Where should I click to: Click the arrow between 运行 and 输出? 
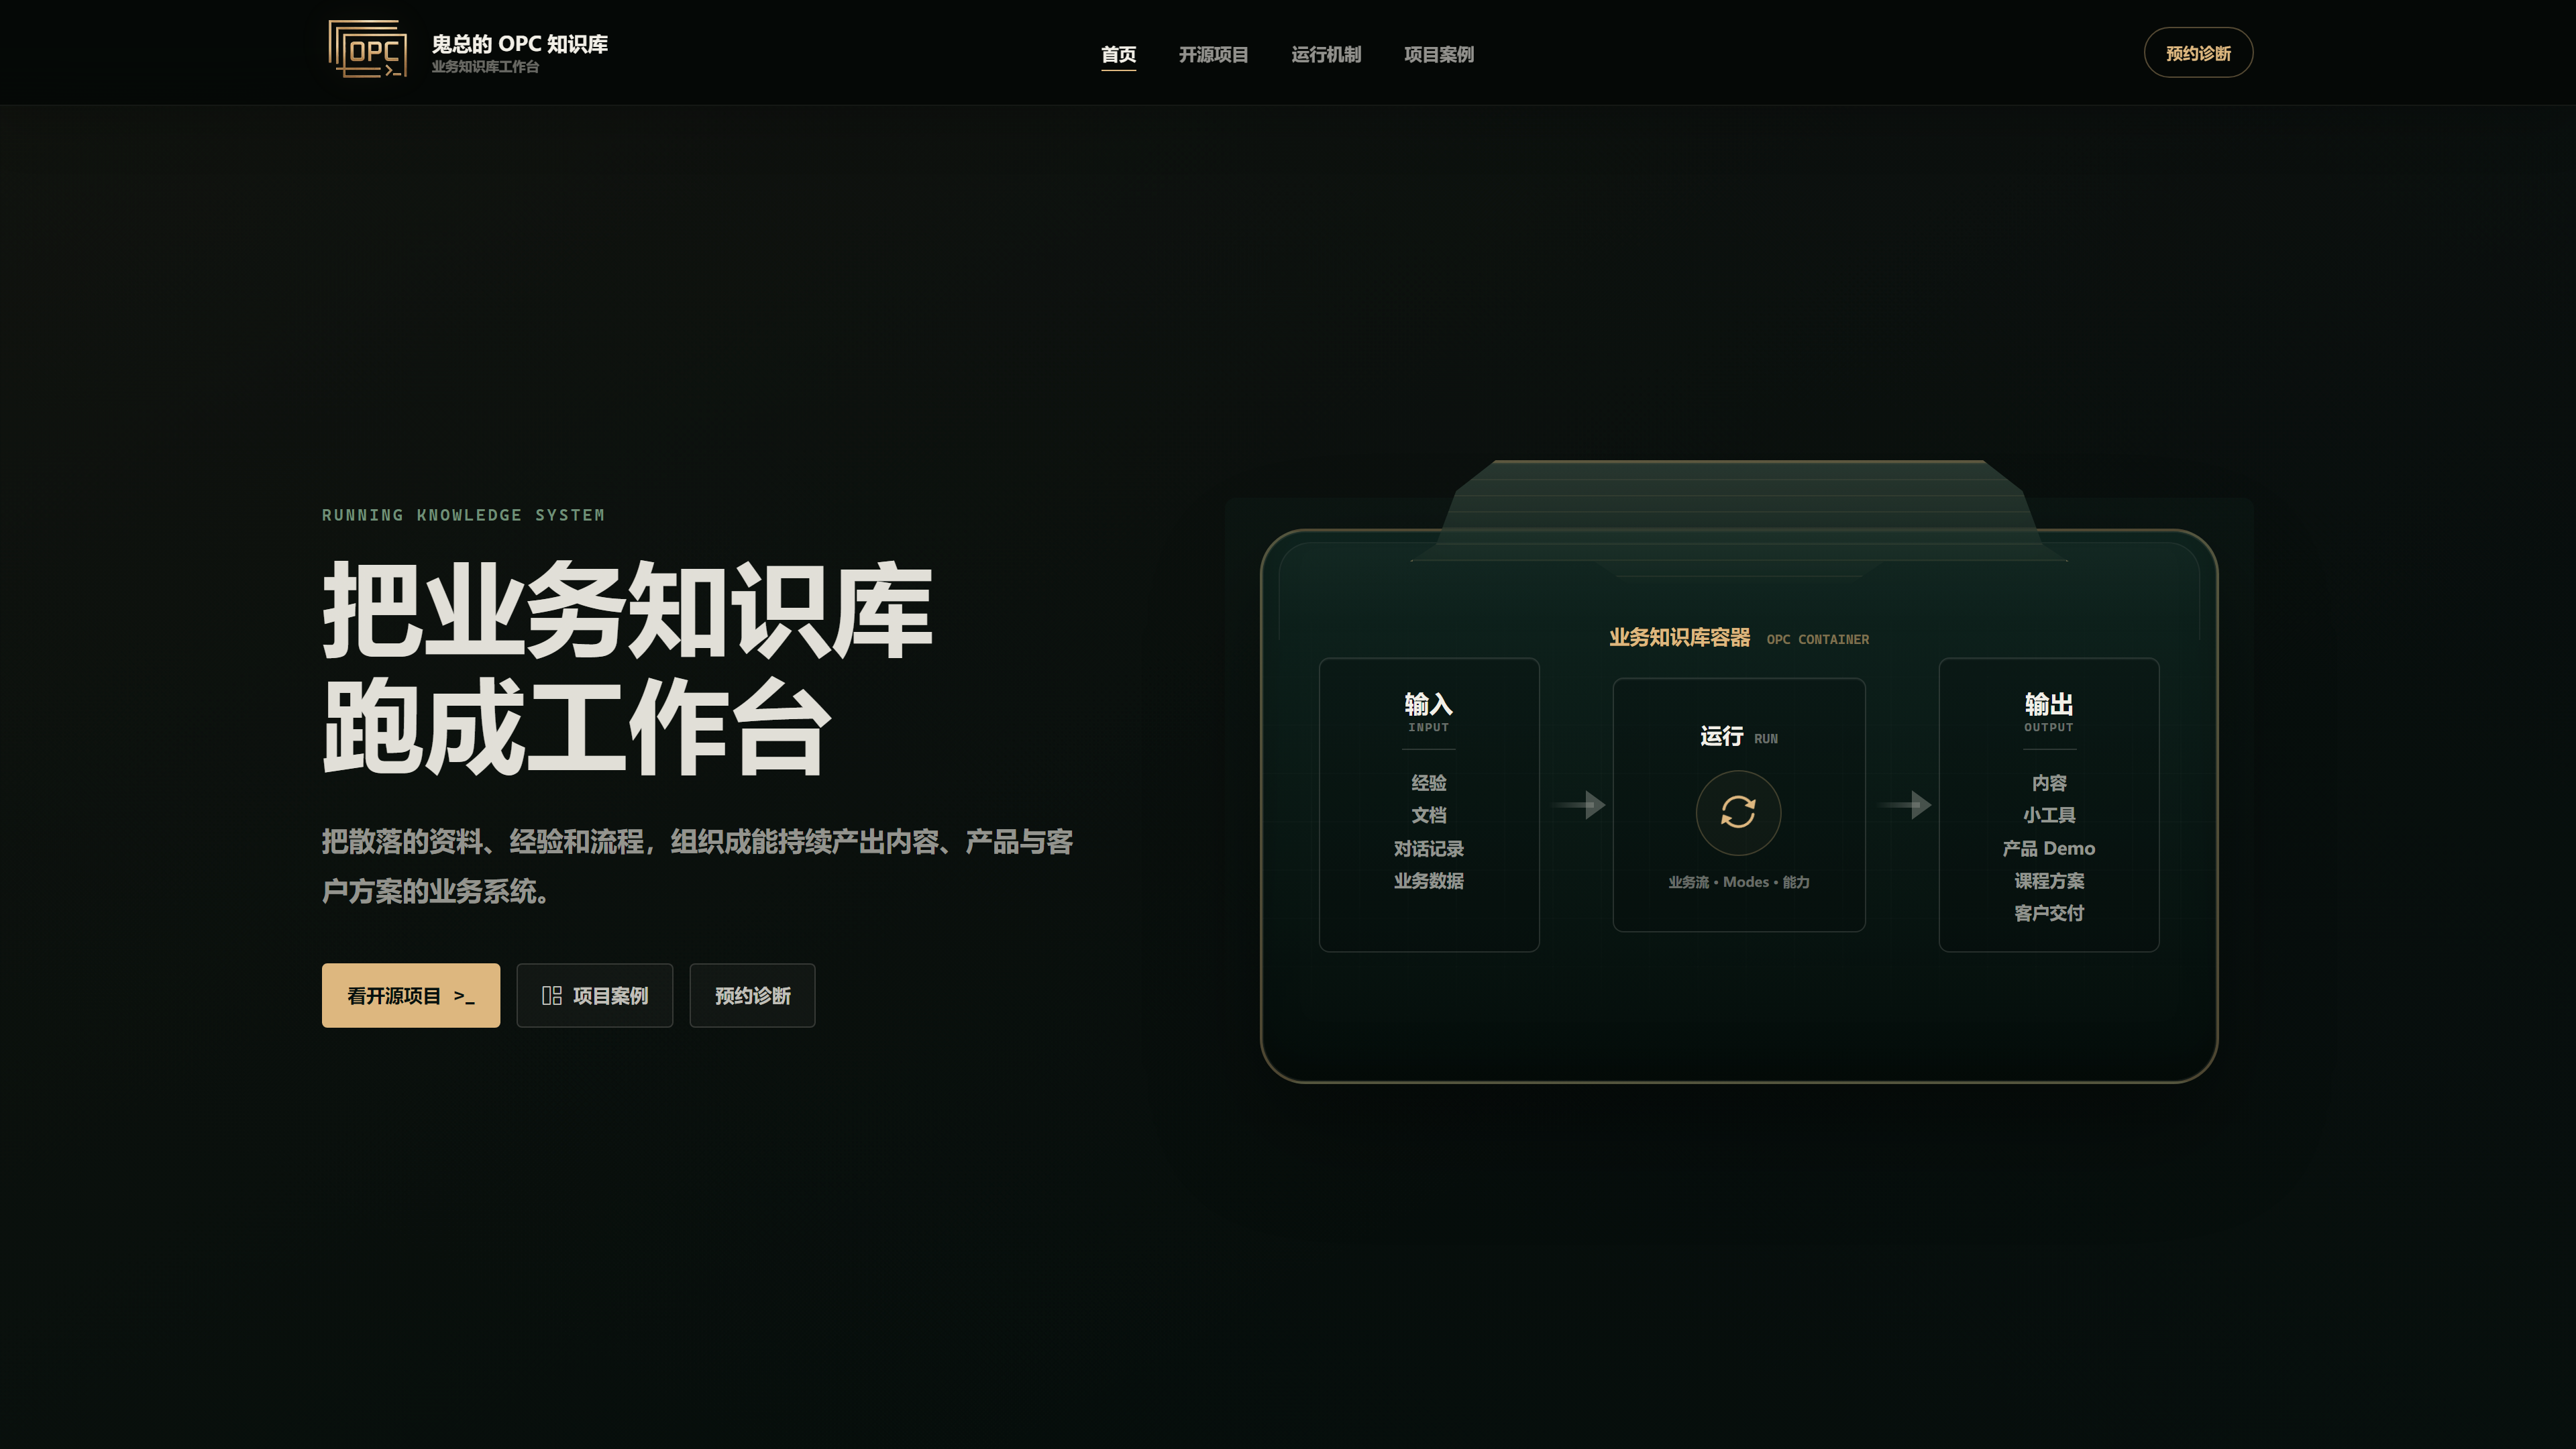pyautogui.click(x=1904, y=804)
